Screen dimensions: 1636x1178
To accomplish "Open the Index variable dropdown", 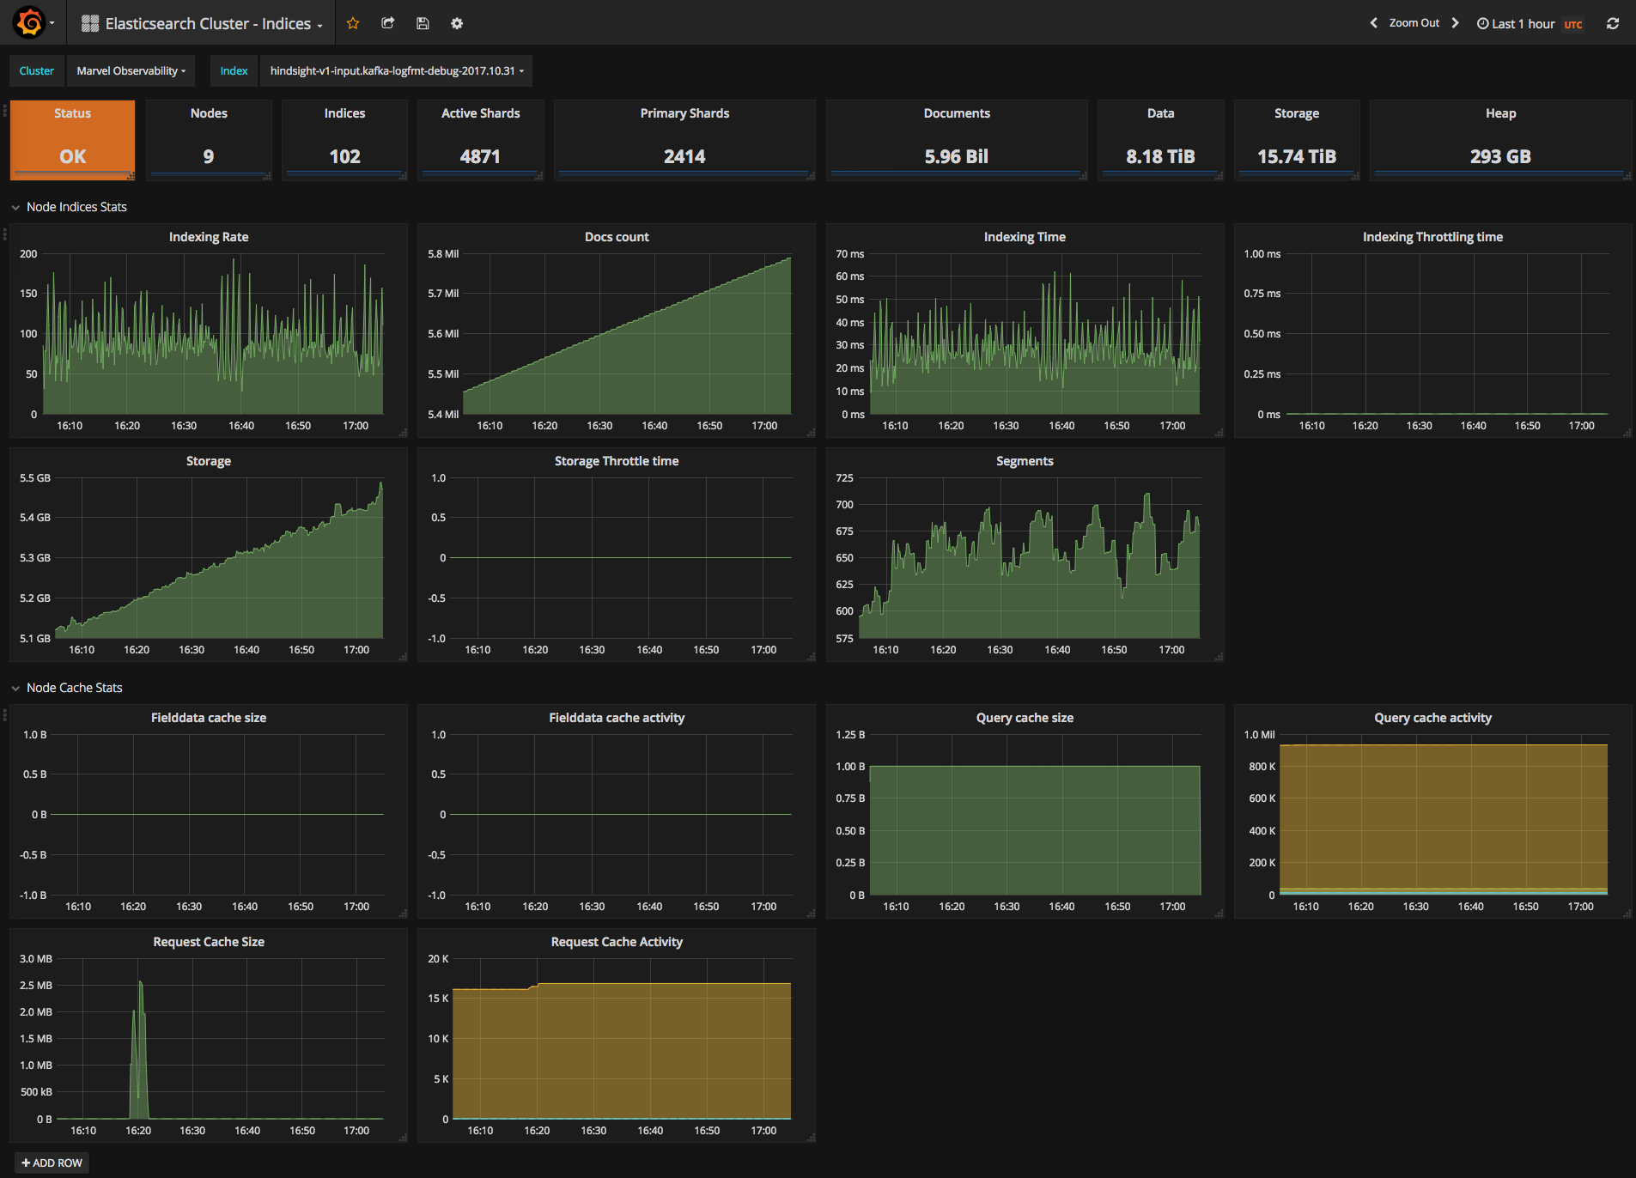I will [396, 70].
